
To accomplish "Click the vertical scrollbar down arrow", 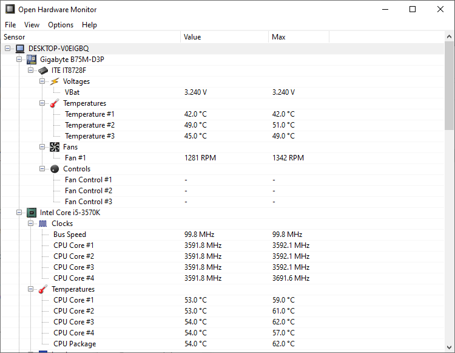I will (x=450, y=348).
